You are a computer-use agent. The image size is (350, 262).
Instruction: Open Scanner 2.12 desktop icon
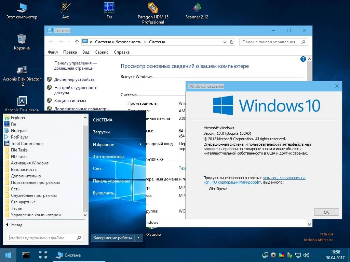coord(197,11)
